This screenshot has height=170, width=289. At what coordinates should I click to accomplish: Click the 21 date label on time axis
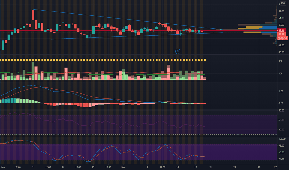click(x=211, y=167)
